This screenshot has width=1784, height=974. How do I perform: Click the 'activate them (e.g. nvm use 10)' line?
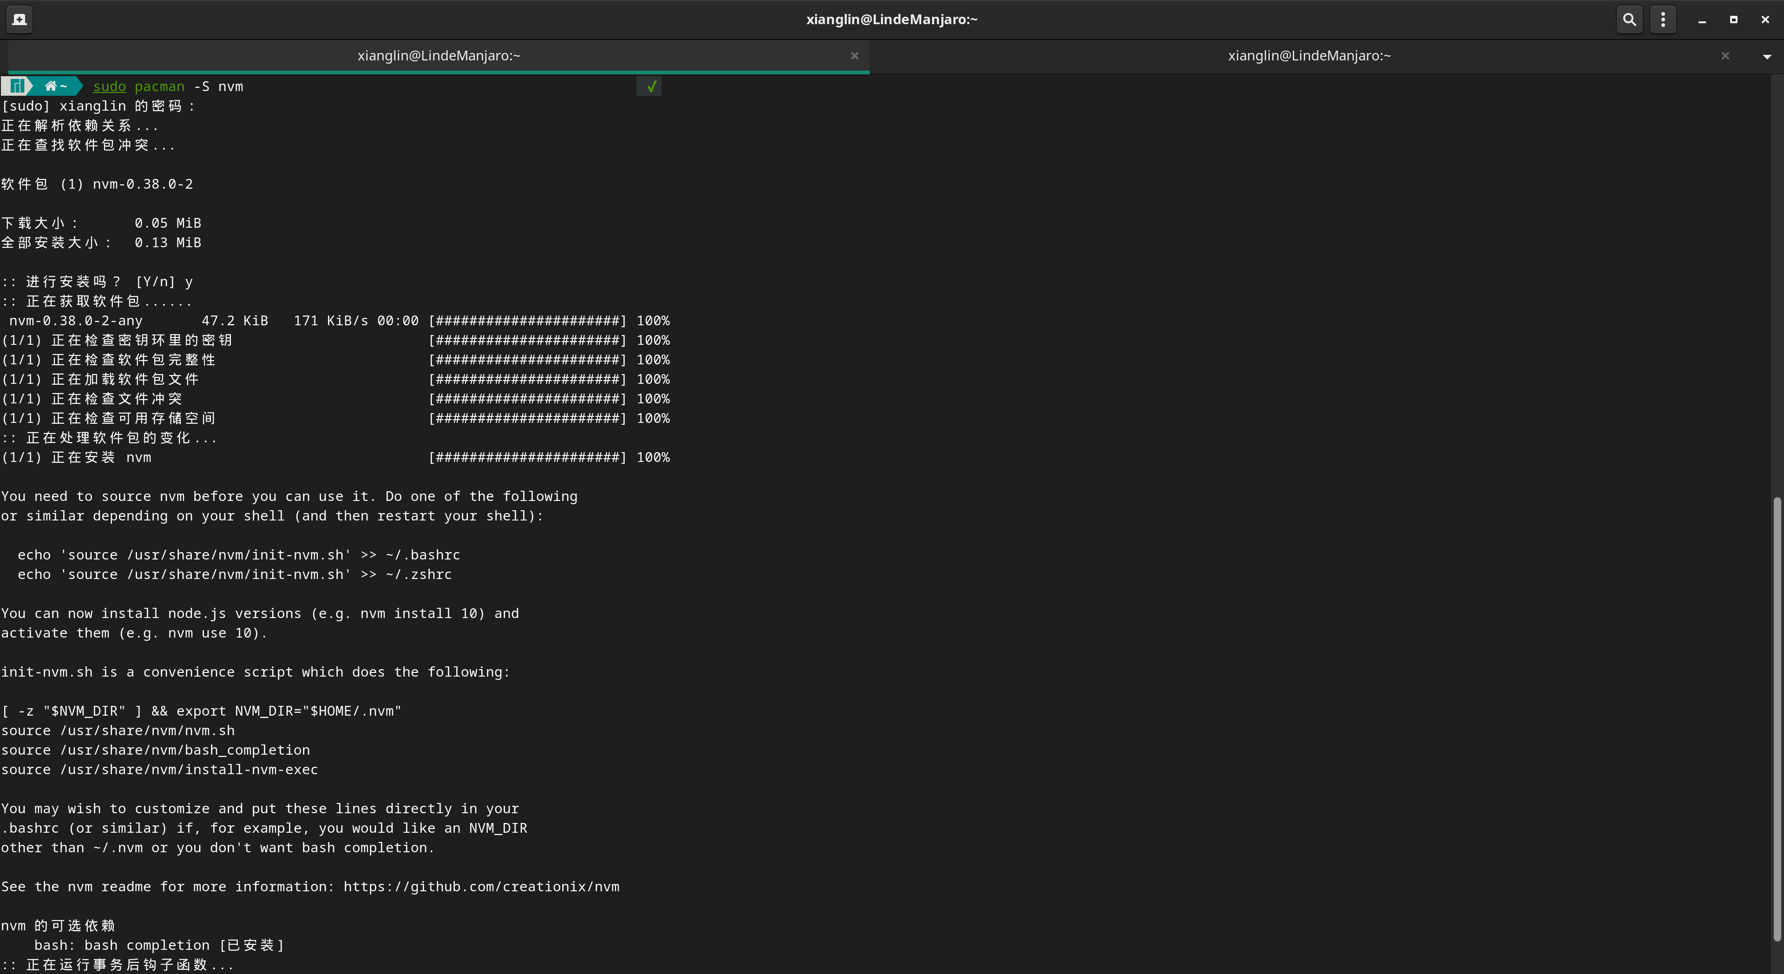134,633
